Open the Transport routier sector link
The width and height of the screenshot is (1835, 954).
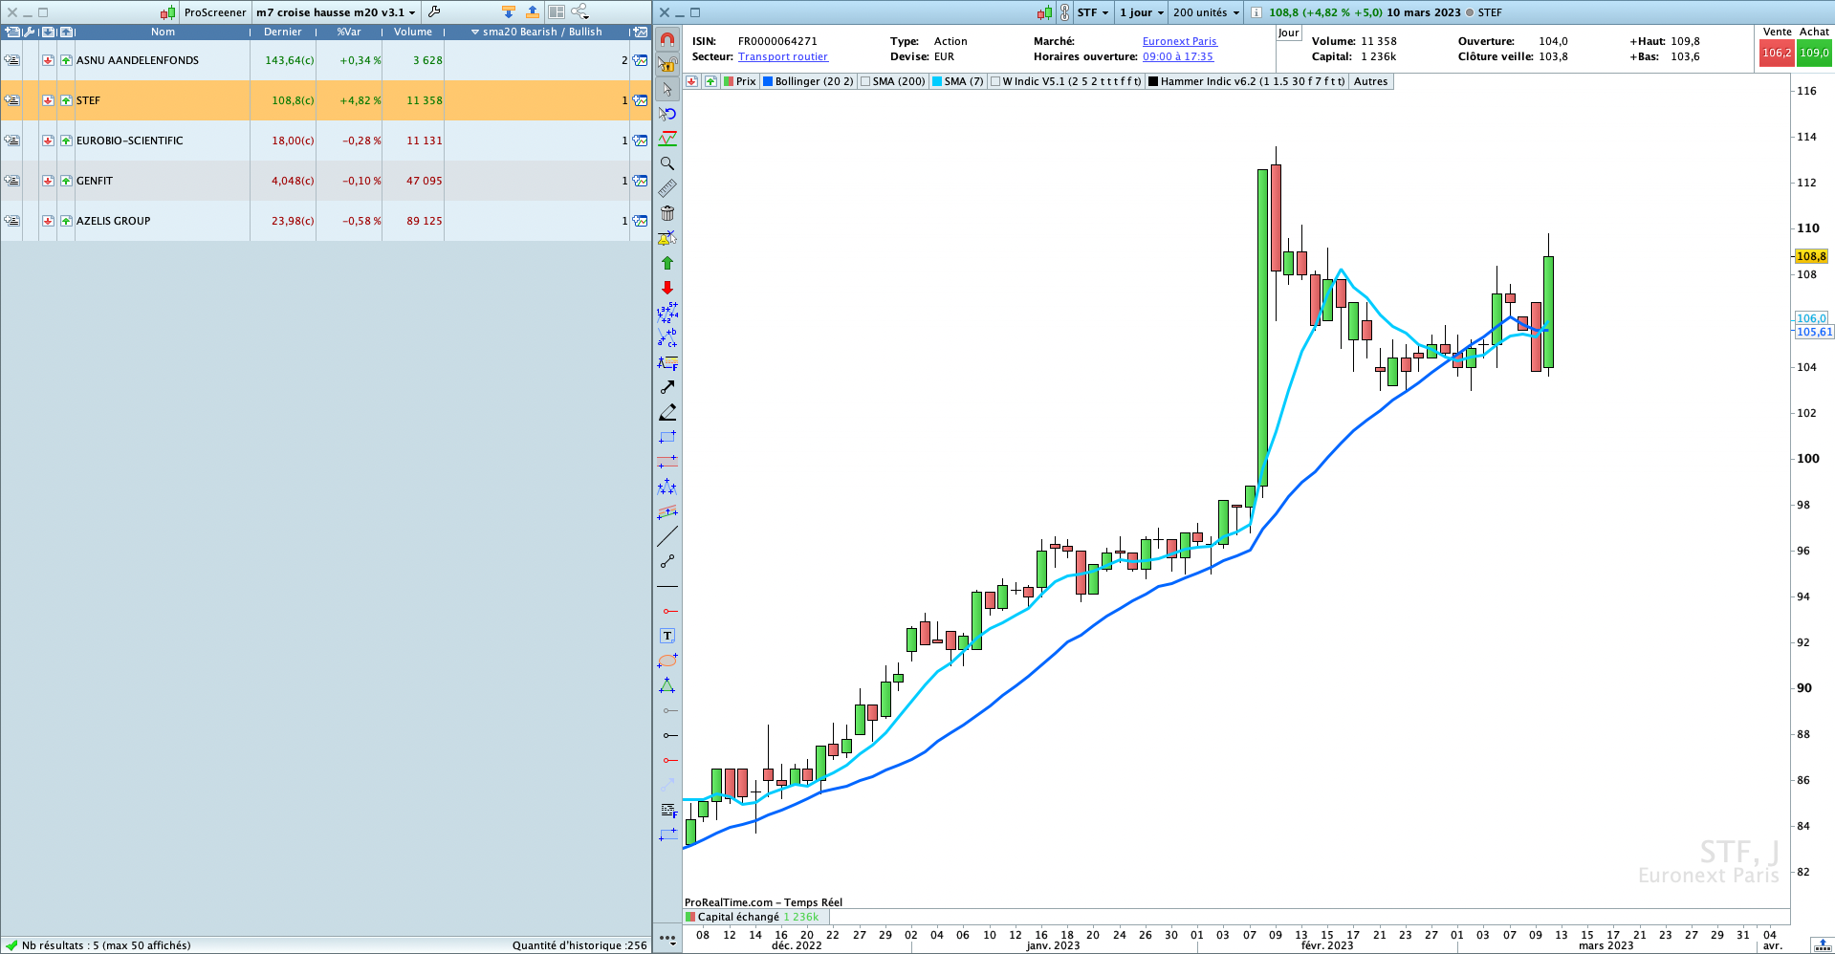783,56
